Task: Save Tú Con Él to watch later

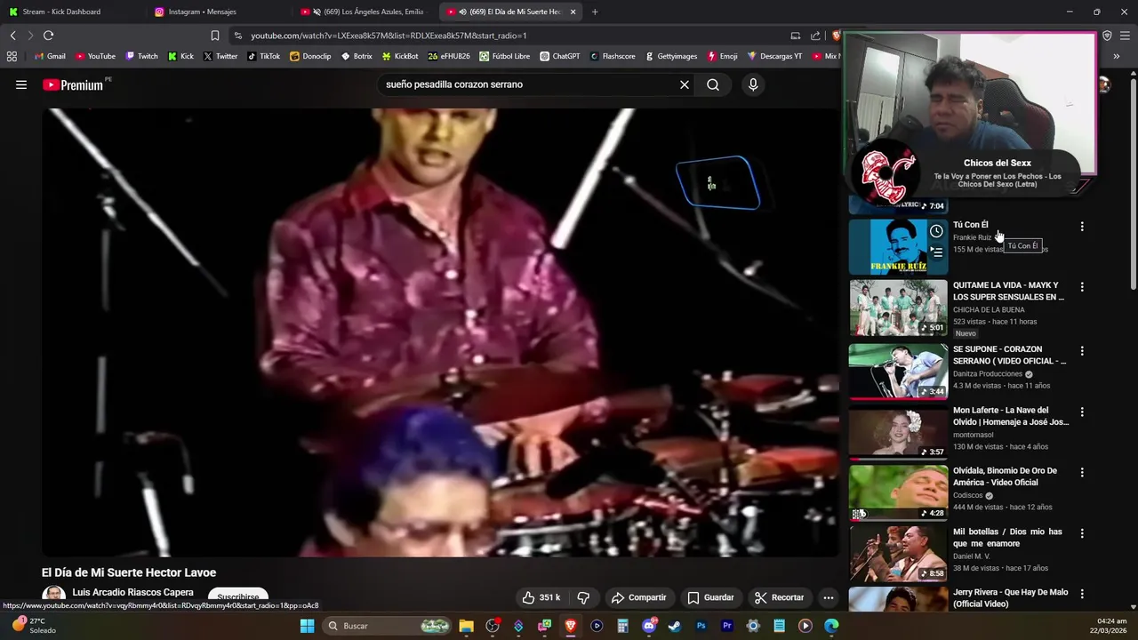Action: [936, 232]
